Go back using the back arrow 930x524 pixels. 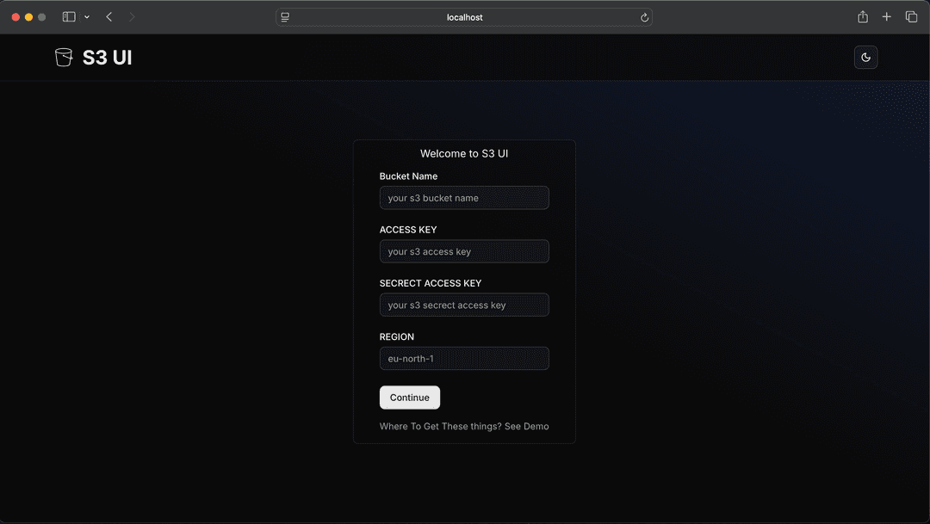[108, 16]
